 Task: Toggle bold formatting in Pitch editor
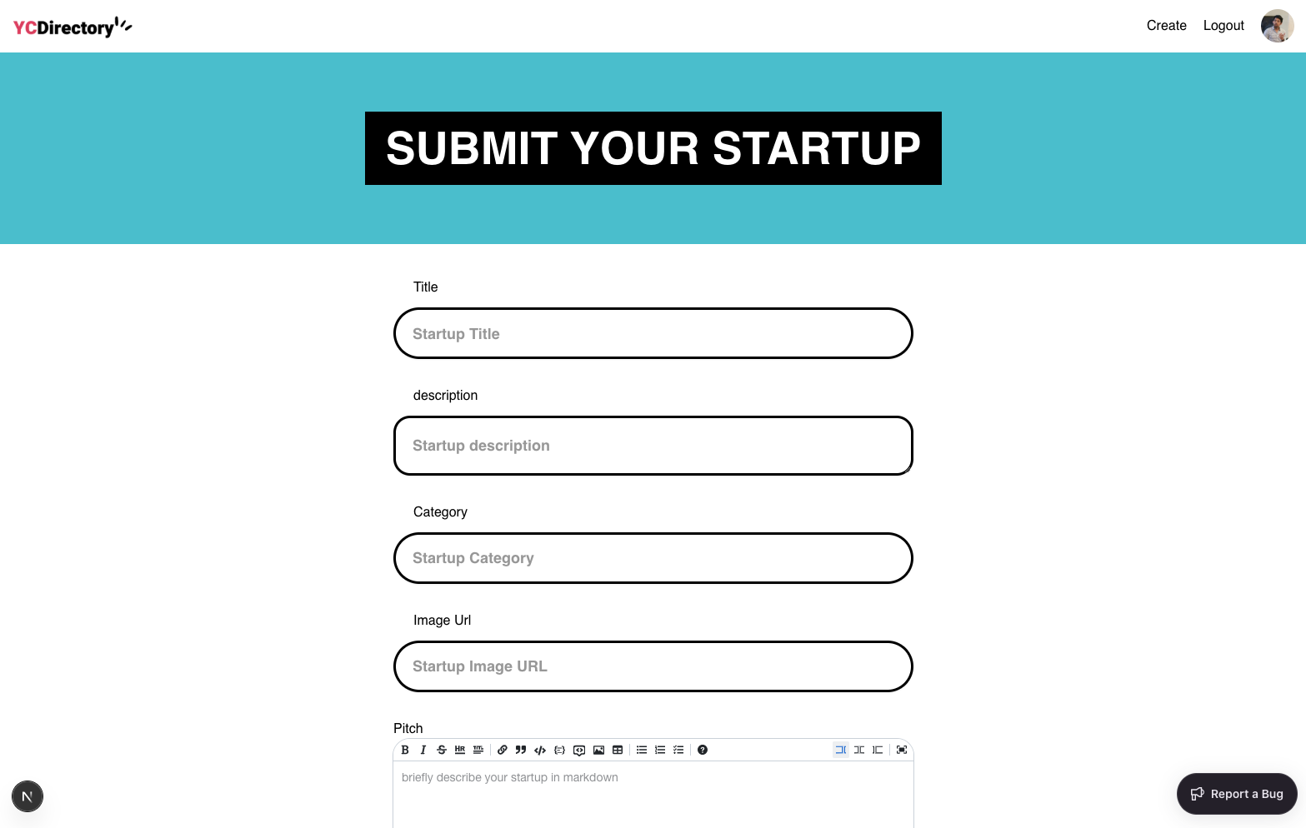point(405,750)
